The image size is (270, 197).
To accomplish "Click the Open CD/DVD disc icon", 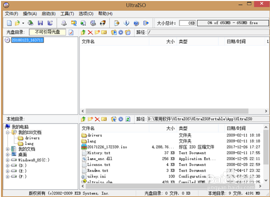I will (31, 23).
